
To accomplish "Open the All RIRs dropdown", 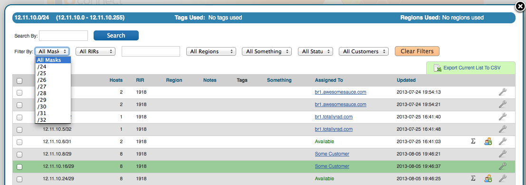I will [x=96, y=51].
